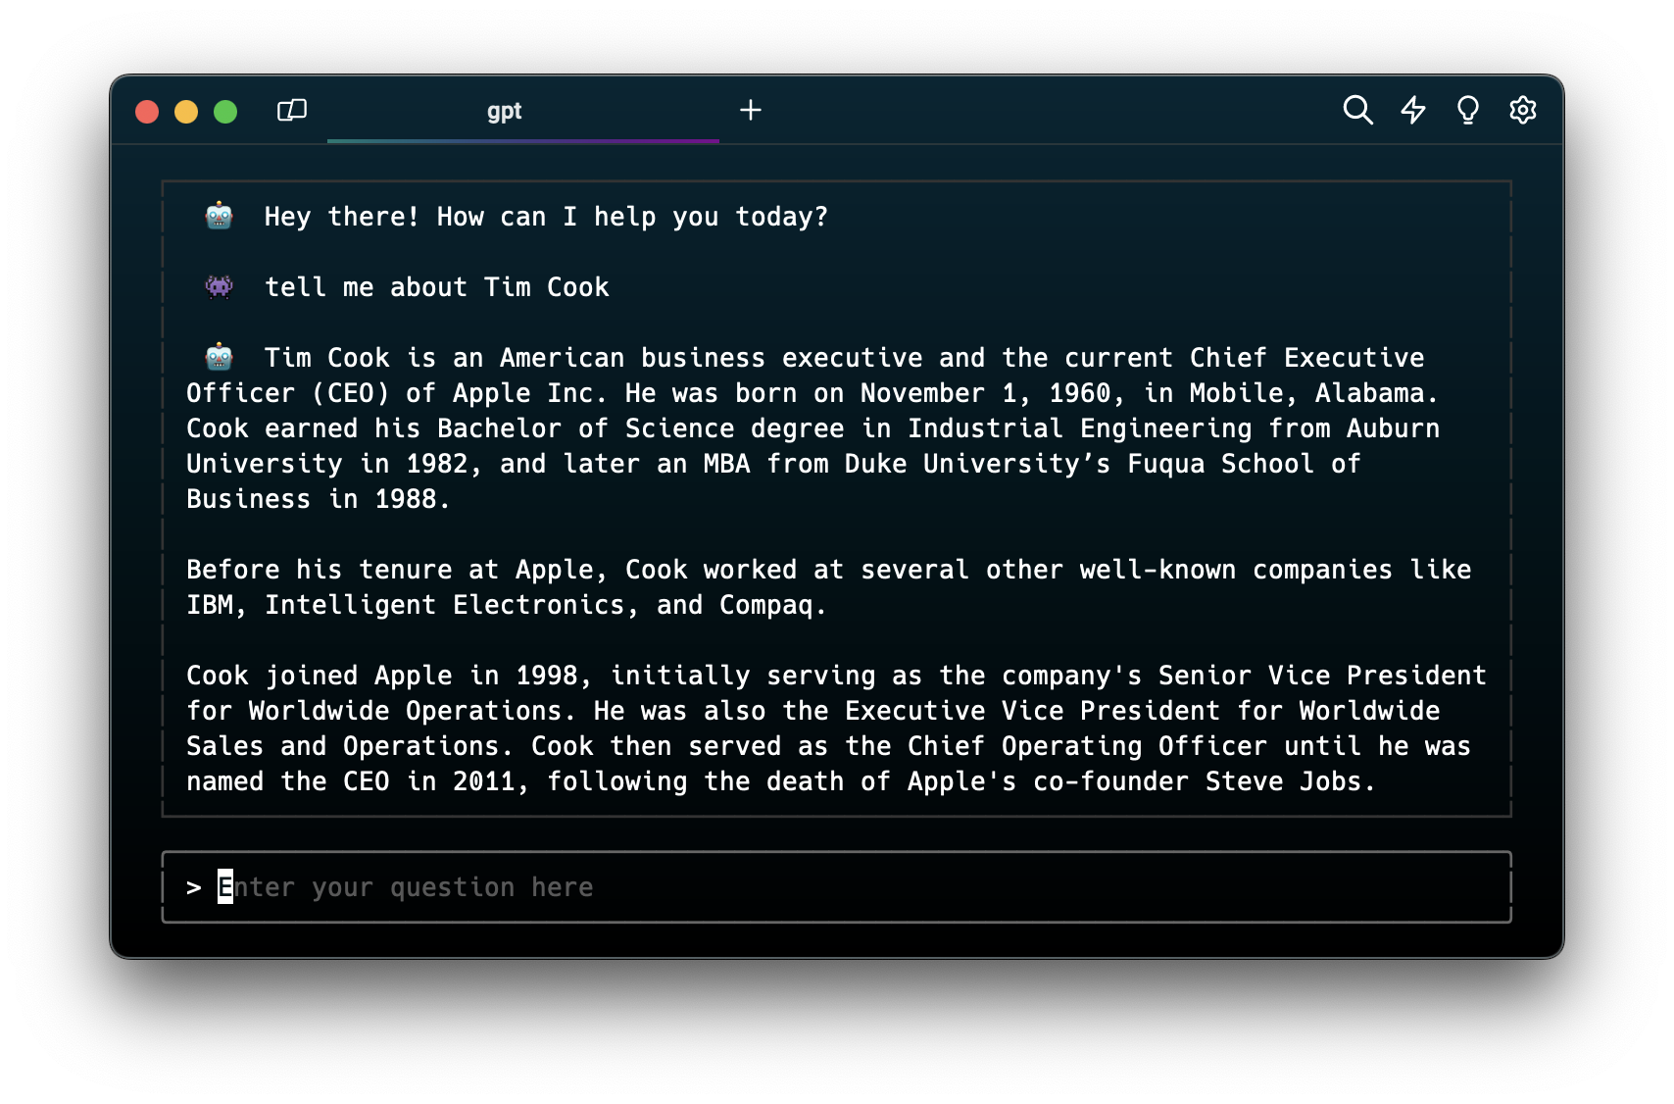This screenshot has height=1104, width=1674.
Task: Click the line starting 'Before his tenure at Apple'
Action: [x=829, y=570]
